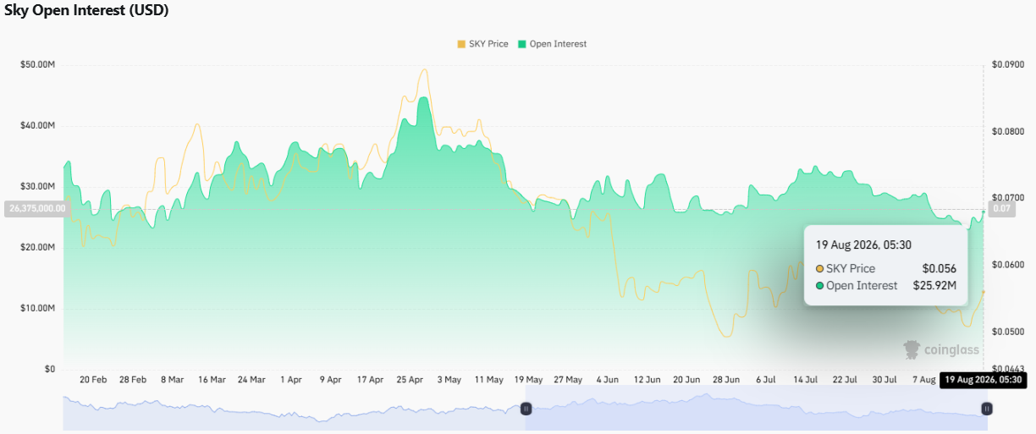Click the $0.0900 right axis label

(1008, 64)
